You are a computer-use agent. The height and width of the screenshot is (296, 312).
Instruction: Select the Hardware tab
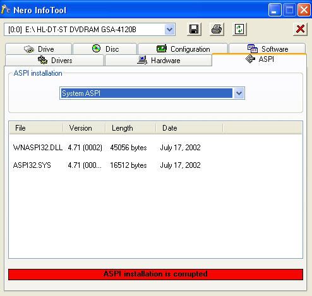point(159,61)
